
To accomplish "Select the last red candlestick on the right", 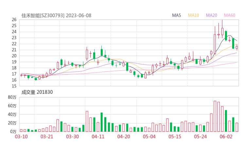I will pyautogui.click(x=237, y=47).
